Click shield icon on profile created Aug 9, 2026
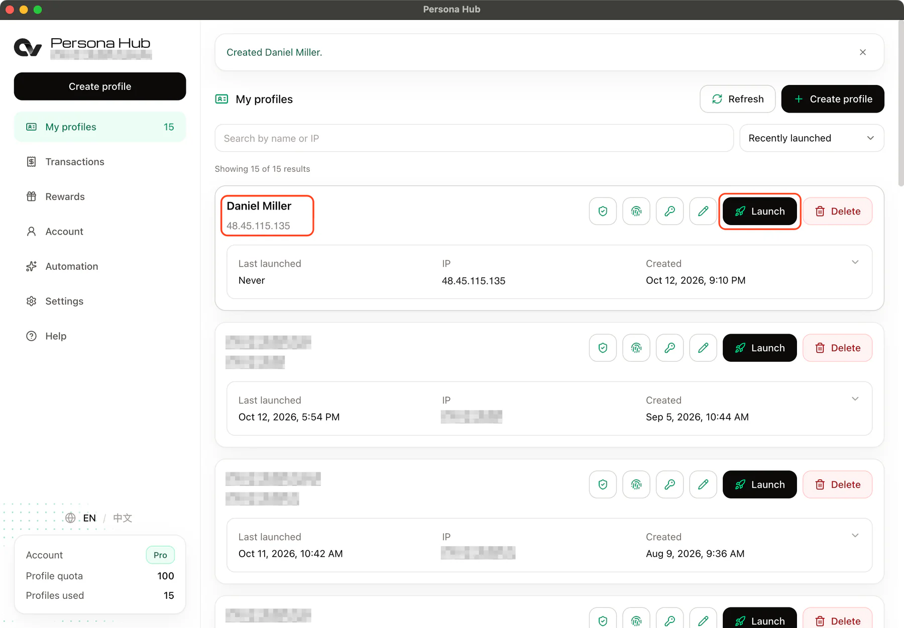The image size is (904, 628). [x=603, y=484]
